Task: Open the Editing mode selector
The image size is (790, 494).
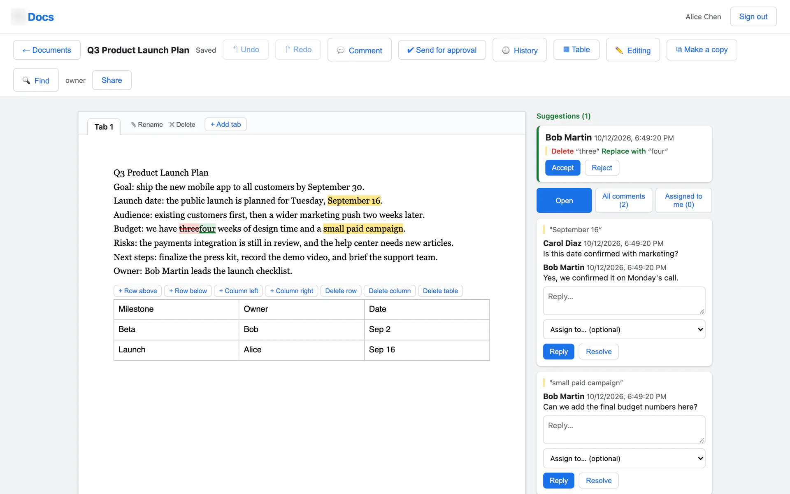Action: tap(633, 50)
